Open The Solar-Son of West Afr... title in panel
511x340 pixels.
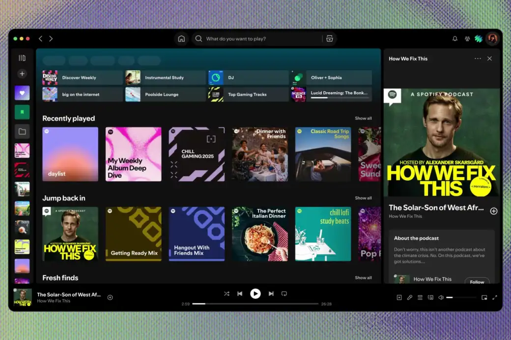tap(436, 208)
